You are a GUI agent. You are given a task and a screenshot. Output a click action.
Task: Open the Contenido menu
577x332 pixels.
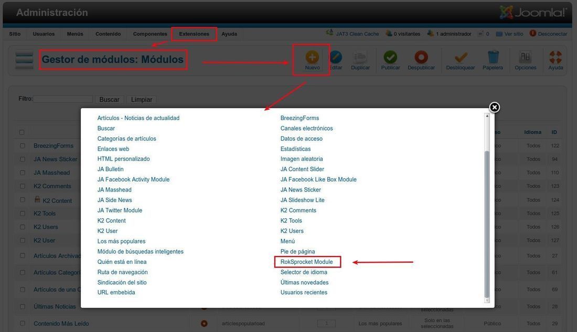[108, 34]
